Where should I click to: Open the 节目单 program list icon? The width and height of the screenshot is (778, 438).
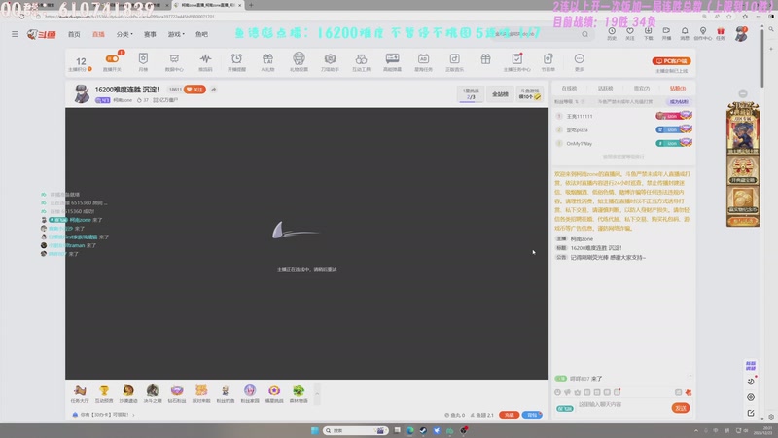click(x=548, y=58)
